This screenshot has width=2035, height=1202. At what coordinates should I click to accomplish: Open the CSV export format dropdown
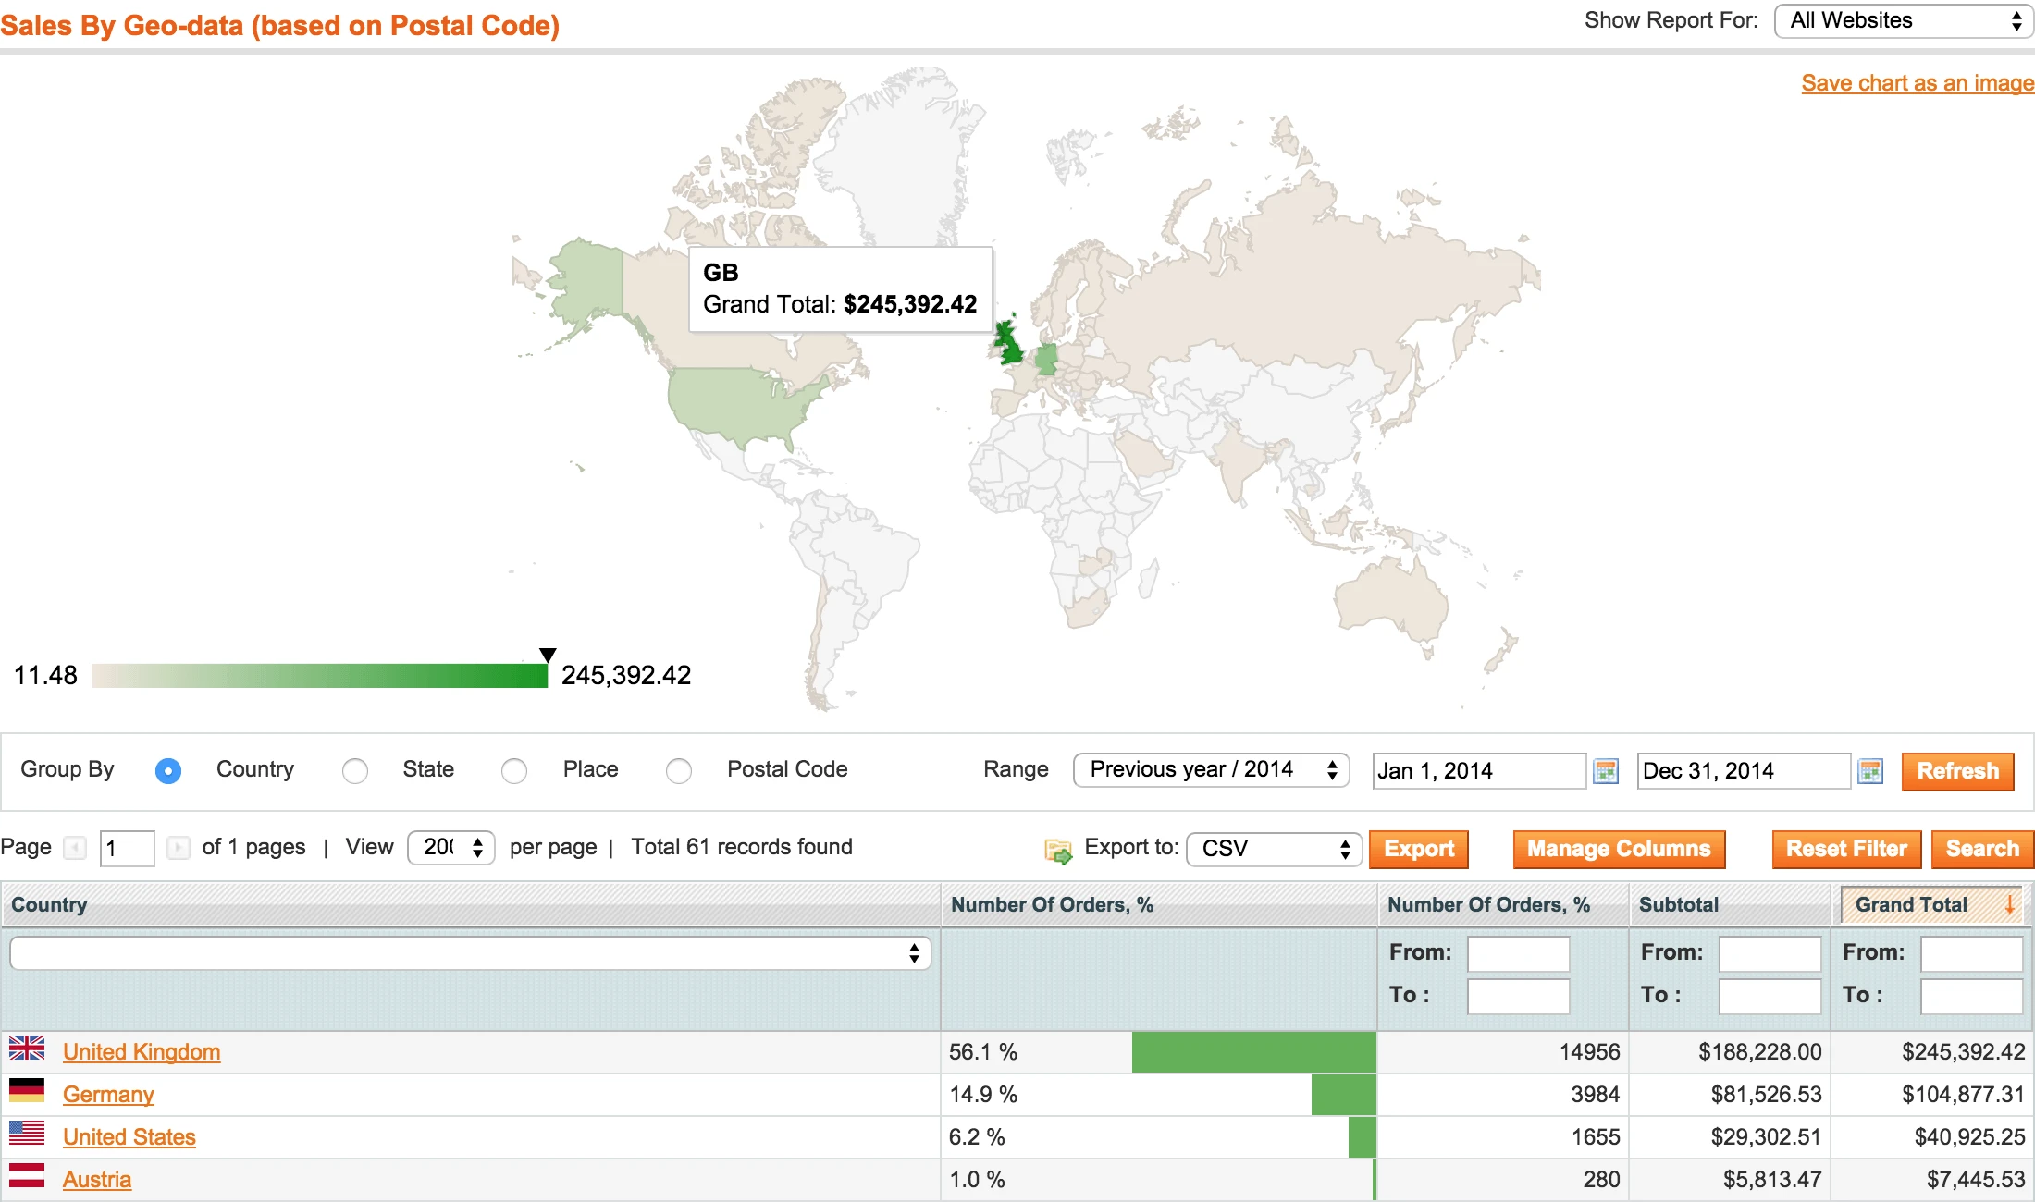(x=1274, y=848)
